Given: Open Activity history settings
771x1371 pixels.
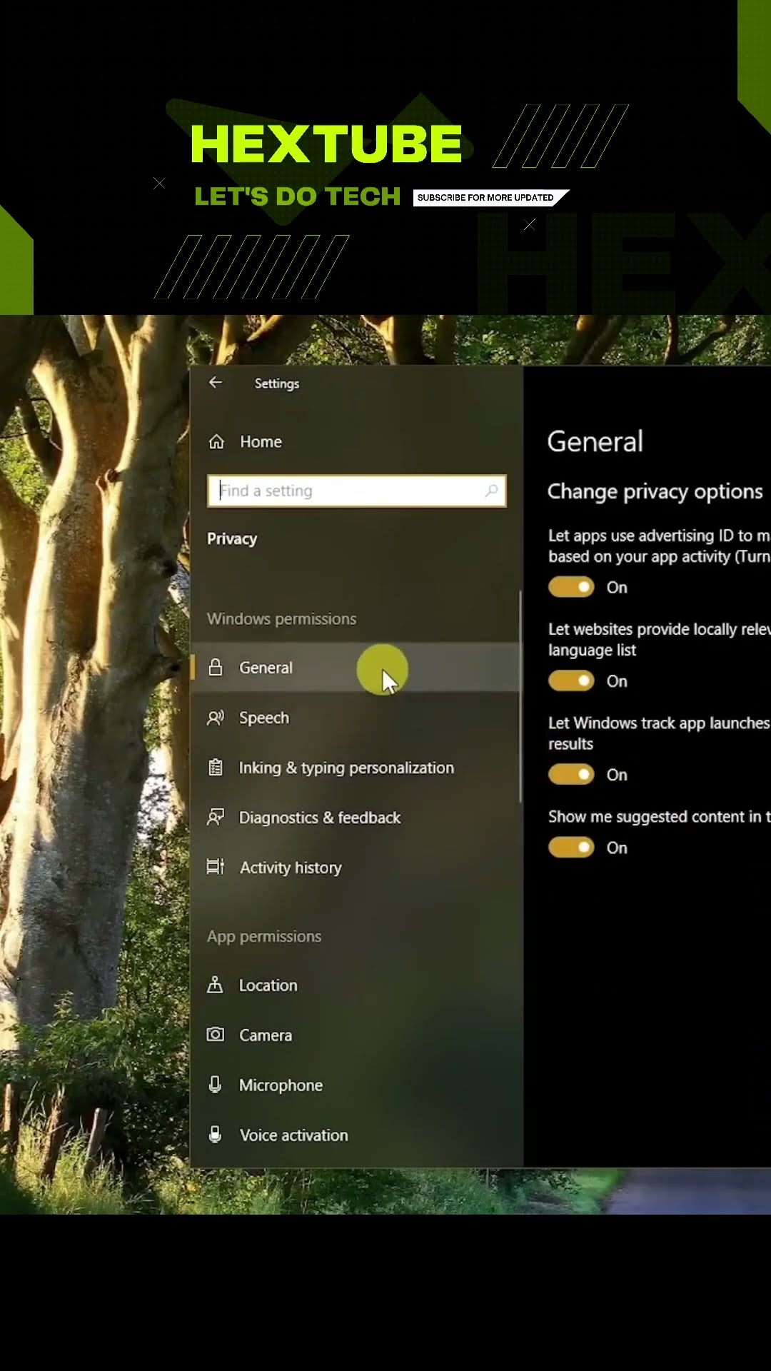Looking at the screenshot, I should 356,868.
